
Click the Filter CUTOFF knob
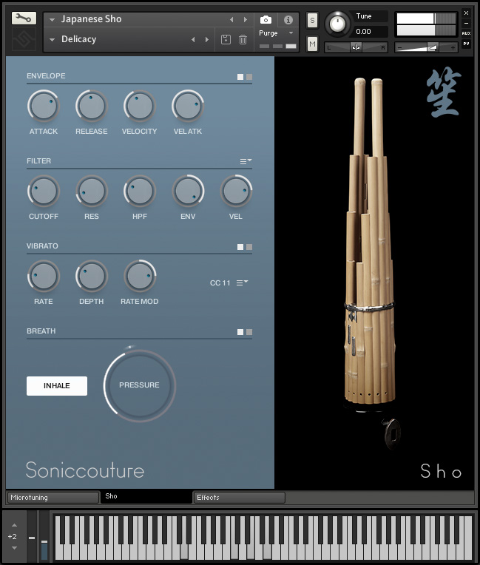click(x=43, y=192)
